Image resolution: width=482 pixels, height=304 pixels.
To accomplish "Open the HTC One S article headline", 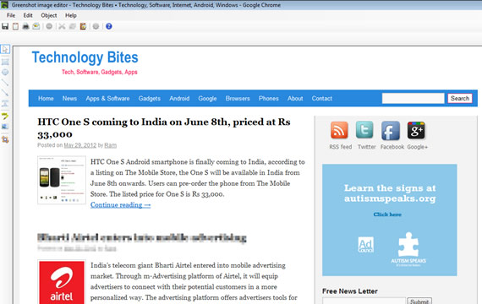I will [164, 128].
